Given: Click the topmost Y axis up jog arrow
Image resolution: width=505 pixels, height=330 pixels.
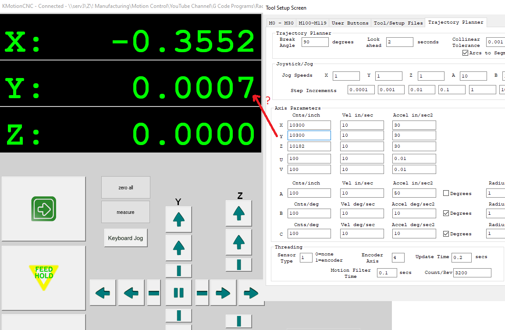Looking at the screenshot, I should click(178, 219).
